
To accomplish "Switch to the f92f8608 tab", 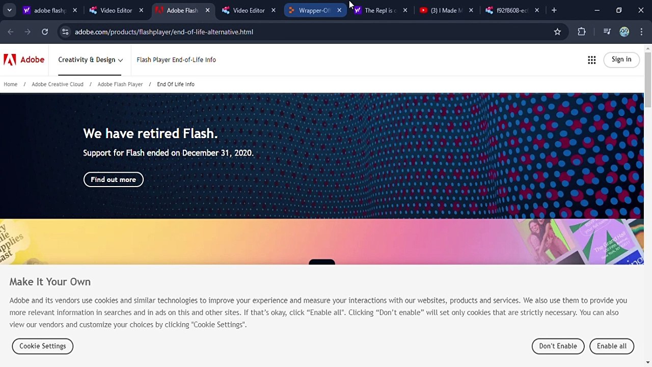I will (x=512, y=10).
